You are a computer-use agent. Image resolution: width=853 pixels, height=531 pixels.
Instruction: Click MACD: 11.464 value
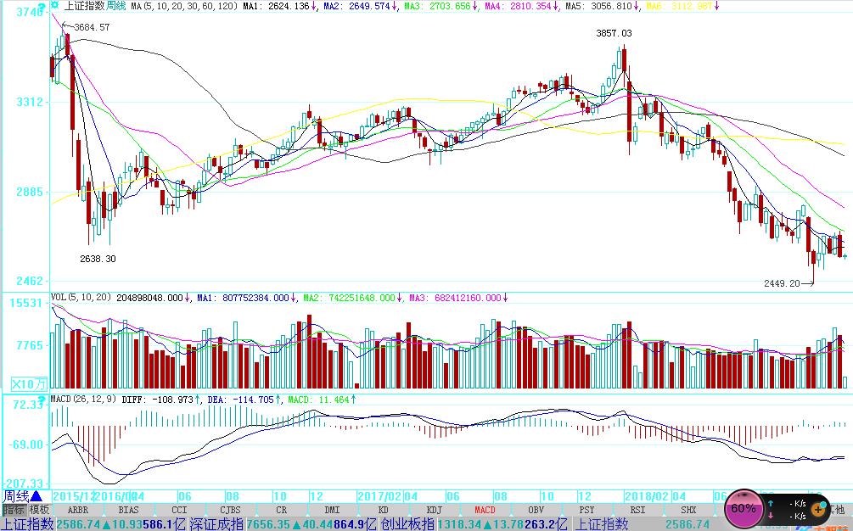click(x=318, y=400)
